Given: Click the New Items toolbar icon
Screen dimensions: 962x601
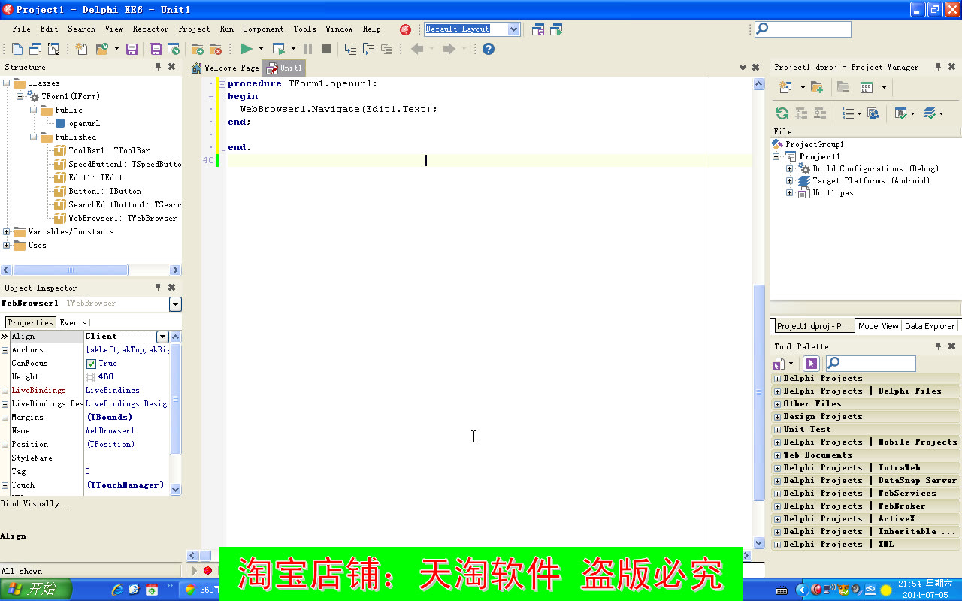Looking at the screenshot, I should [17, 49].
